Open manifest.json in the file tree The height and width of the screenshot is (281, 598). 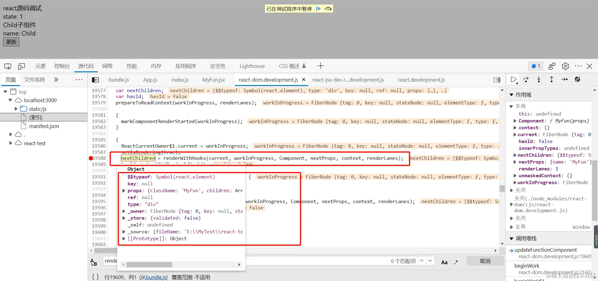(x=44, y=126)
